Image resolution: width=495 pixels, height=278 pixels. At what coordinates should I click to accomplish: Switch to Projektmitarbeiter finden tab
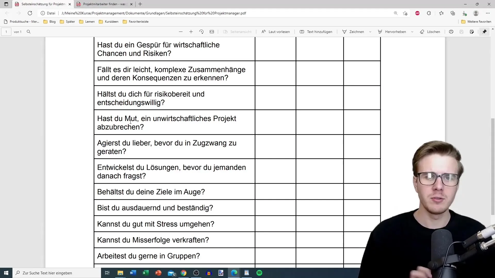pos(105,4)
